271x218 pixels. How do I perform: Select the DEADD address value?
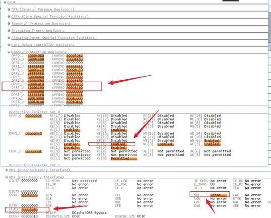coord(30,209)
